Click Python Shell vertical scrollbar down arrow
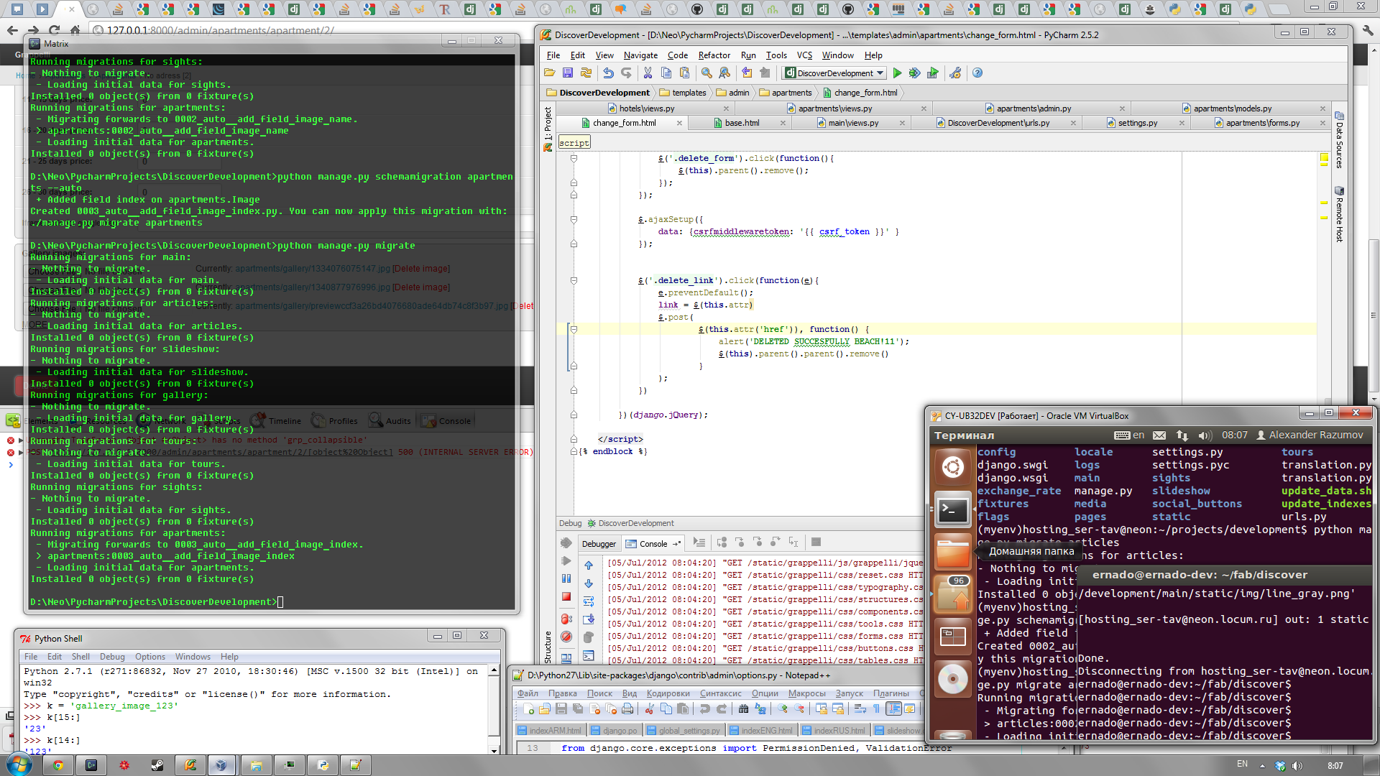The height and width of the screenshot is (776, 1380). 494,750
